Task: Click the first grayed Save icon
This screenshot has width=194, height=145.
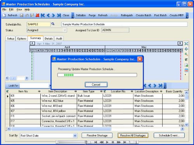Action: [x=22, y=15]
